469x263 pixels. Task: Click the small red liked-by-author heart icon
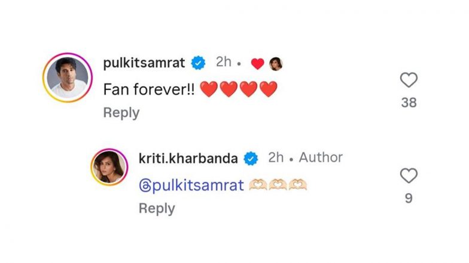tap(257, 64)
